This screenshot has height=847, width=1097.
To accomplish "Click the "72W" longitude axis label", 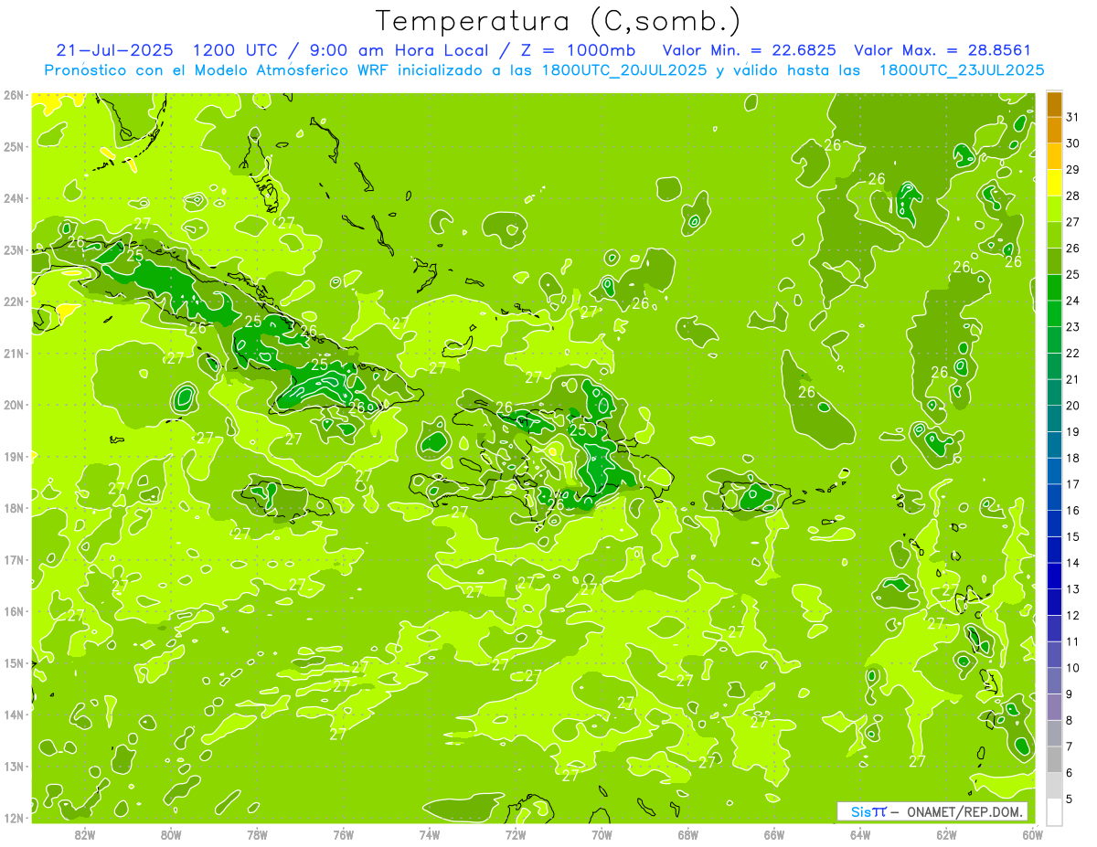I will [516, 834].
